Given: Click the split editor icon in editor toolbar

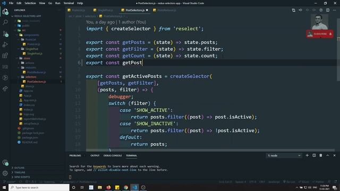Looking at the screenshot, I should 328,10.
